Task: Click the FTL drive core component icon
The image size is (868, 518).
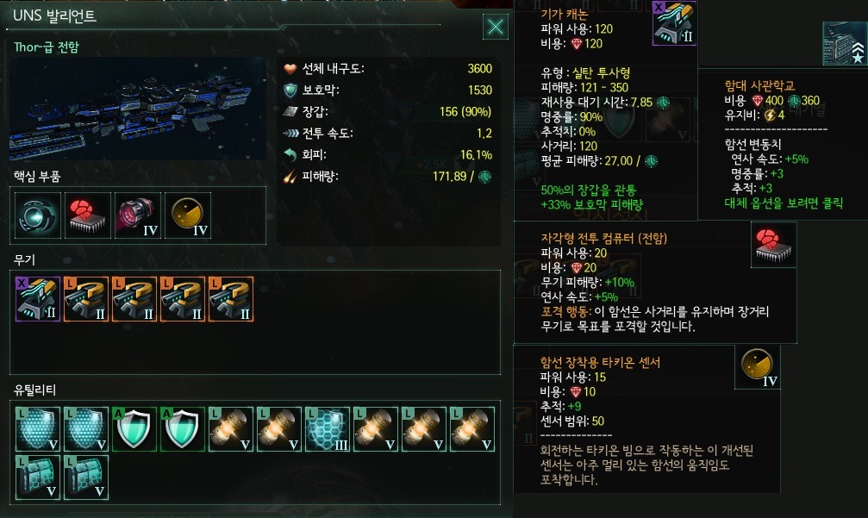Action: 38,215
